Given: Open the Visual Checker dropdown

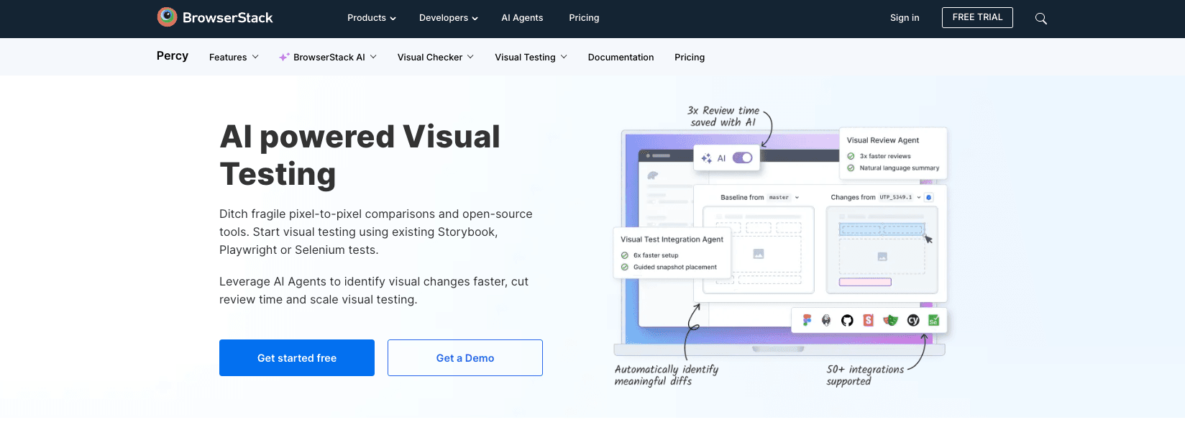Looking at the screenshot, I should point(436,57).
